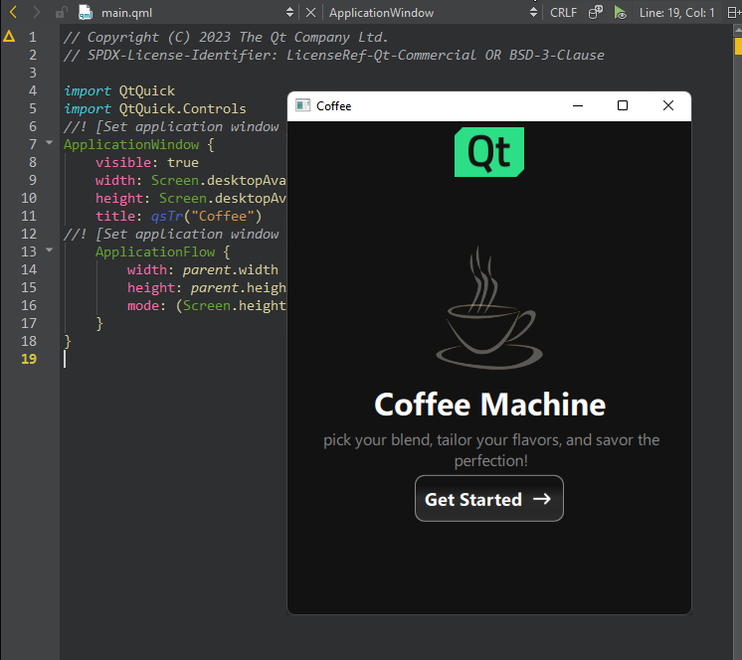Screen dimensions: 742x660
Task: Open the main.qml open-documents dropdown
Action: point(289,13)
